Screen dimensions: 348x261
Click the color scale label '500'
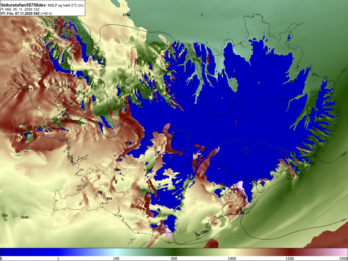pyautogui.click(x=174, y=259)
